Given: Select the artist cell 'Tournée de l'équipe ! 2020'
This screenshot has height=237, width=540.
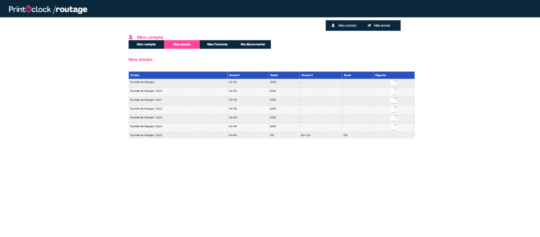Looking at the screenshot, I should coord(178,91).
